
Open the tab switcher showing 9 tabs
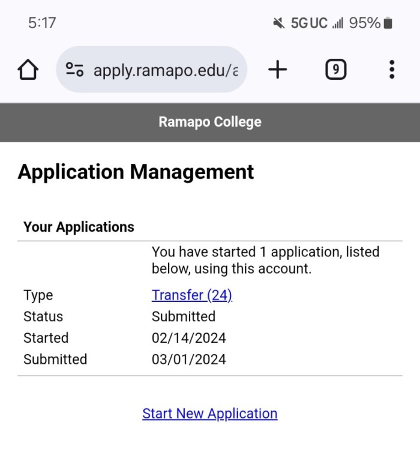click(x=336, y=70)
